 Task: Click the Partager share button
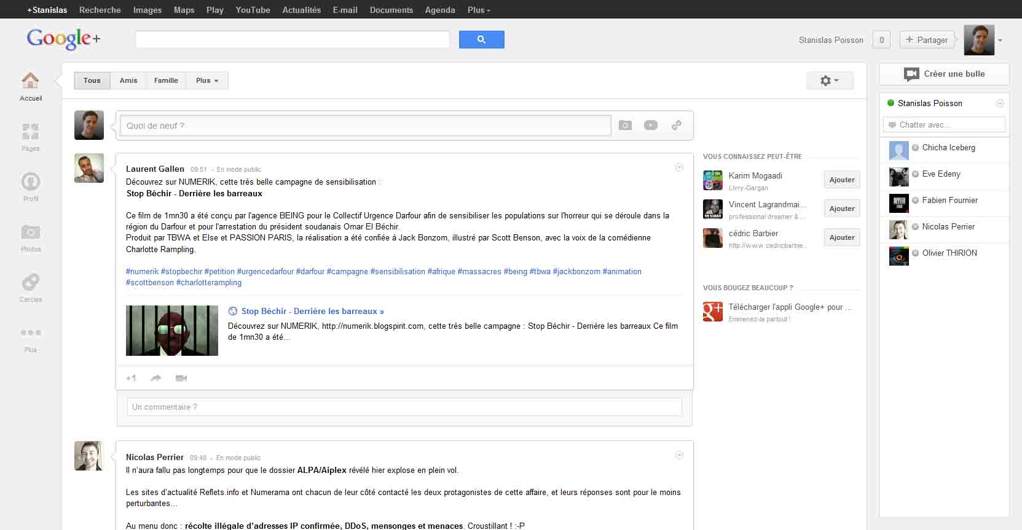tap(927, 40)
